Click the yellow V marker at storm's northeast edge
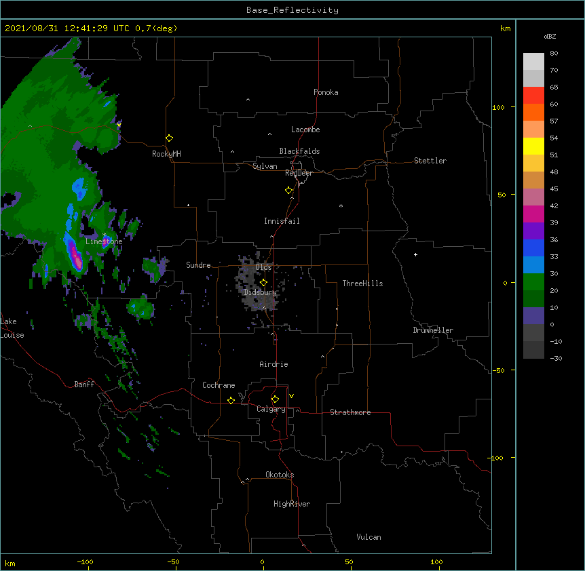Screen dimensions: 585x571 pos(119,125)
